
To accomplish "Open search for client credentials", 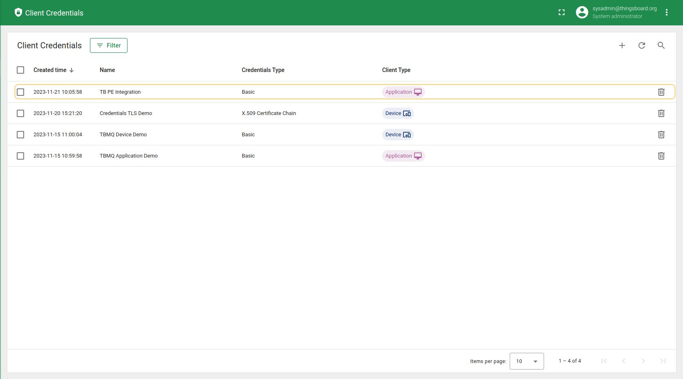I will click(x=661, y=45).
